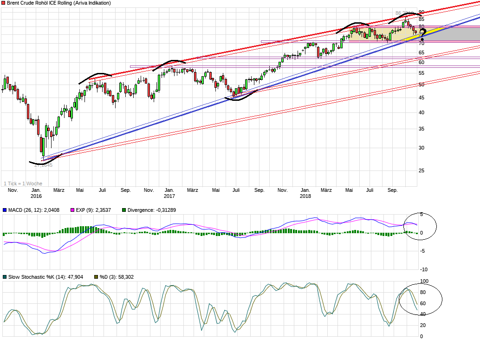Viewport: 480px width, 347px height.
Task: Select the Jan. 2016 axis label
Action: [x=36, y=193]
